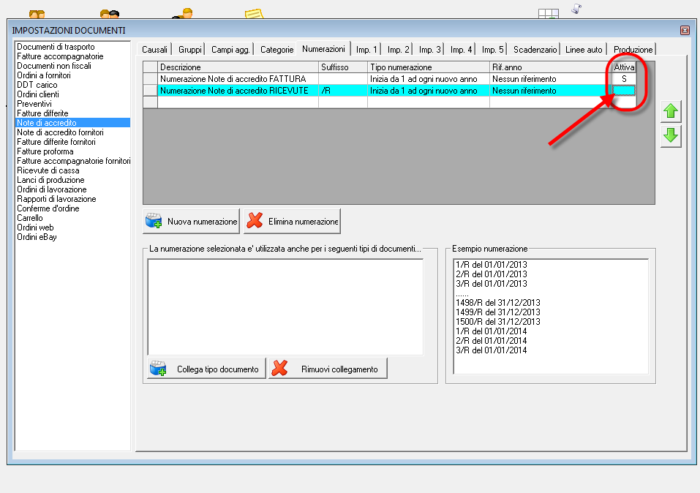Select Lanci di produzione entry
Viewport: 700px width, 493px height.
[72, 180]
